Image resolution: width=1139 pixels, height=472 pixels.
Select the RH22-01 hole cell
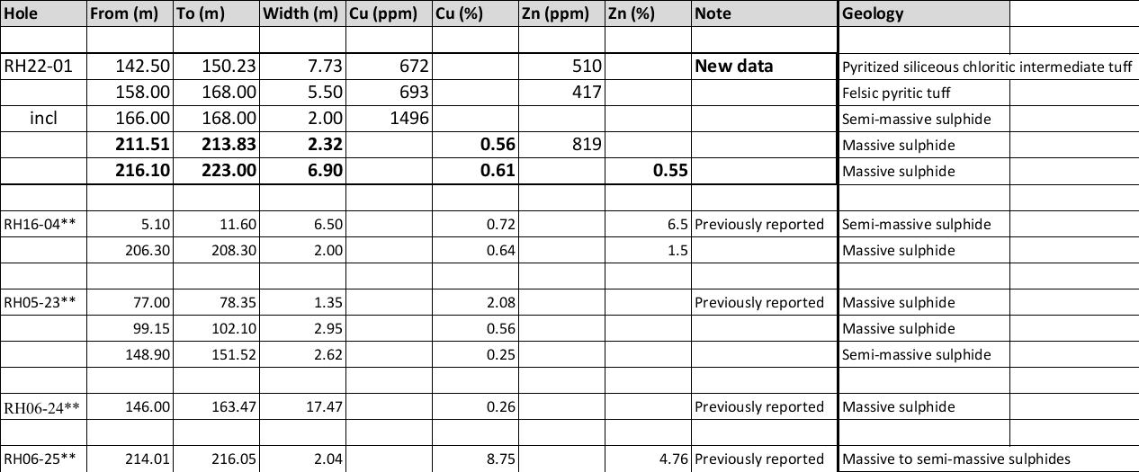(x=43, y=67)
